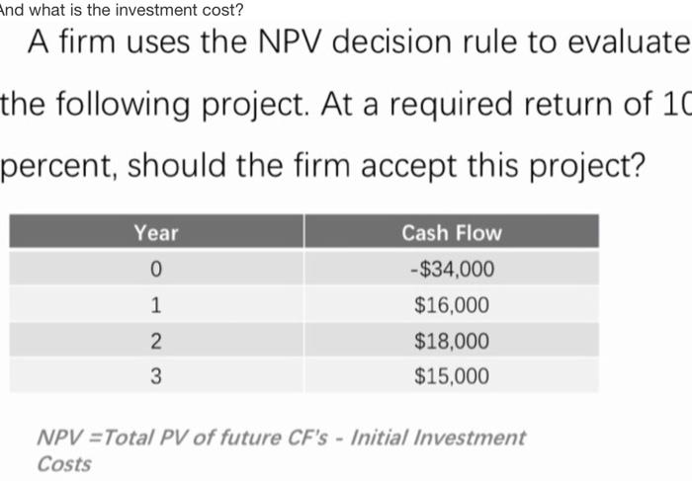Click the Year column header
Image resolution: width=692 pixels, height=481 pixels.
[156, 232]
